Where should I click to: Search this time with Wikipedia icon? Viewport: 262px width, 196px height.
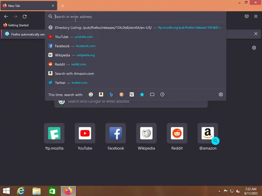132,94
